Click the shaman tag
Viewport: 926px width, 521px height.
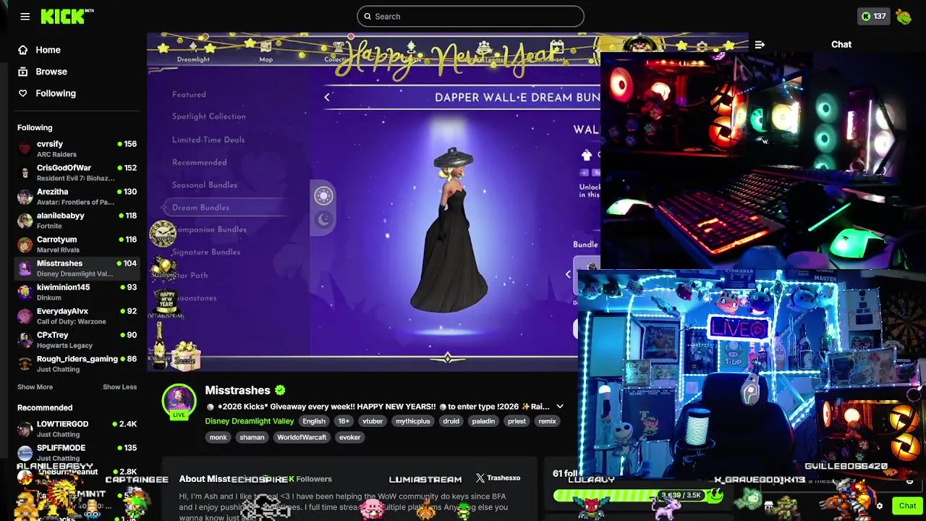click(x=252, y=437)
